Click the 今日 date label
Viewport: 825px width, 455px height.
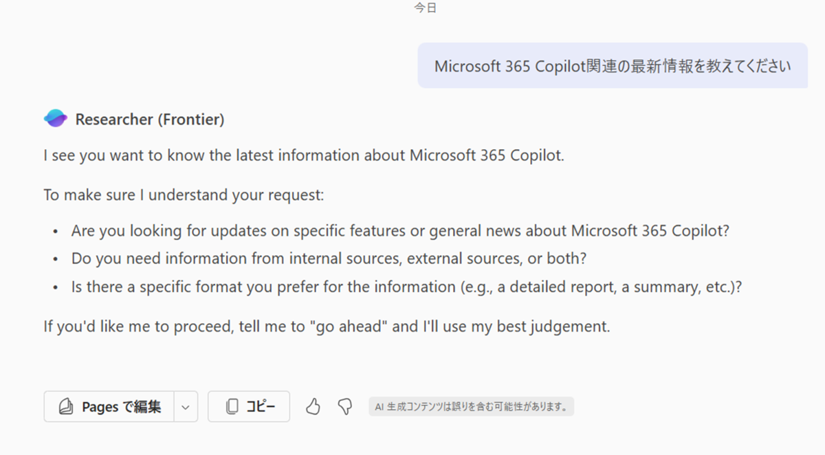[x=425, y=8]
